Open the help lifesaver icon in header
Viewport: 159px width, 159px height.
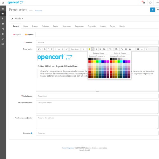(150, 3)
